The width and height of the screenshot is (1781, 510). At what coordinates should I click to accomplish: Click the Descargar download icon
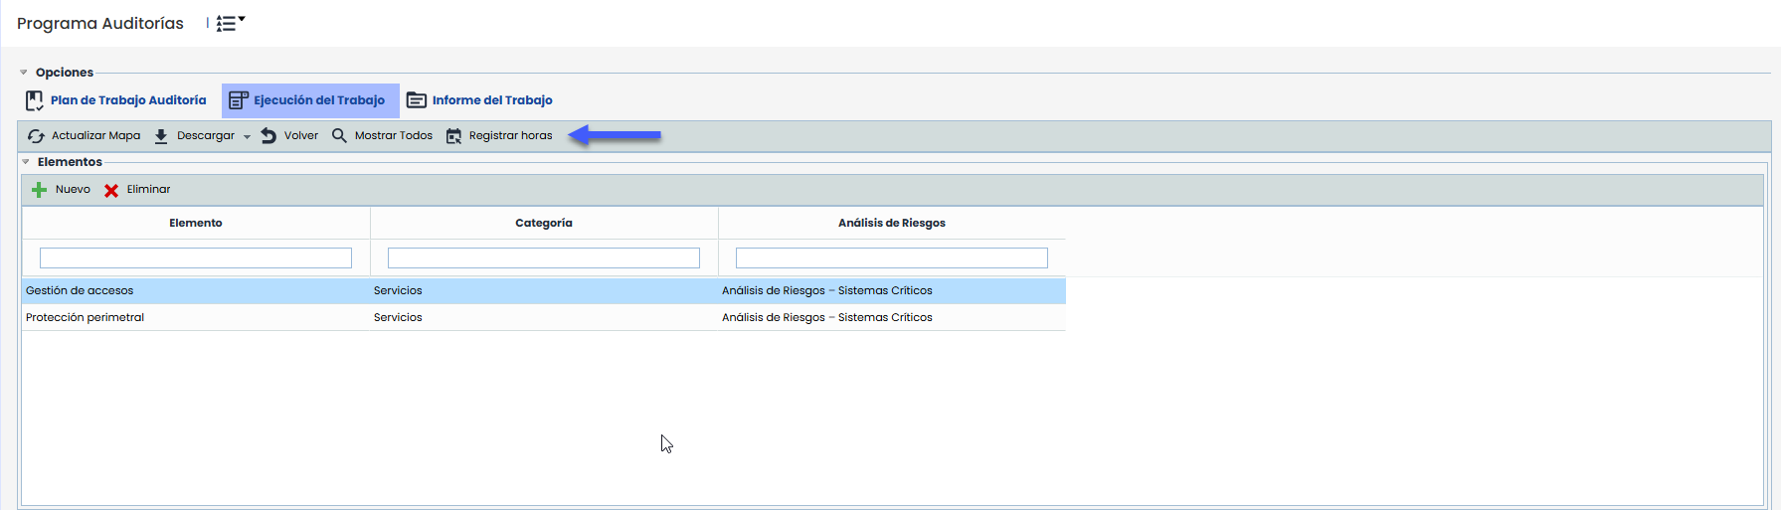[x=161, y=136]
